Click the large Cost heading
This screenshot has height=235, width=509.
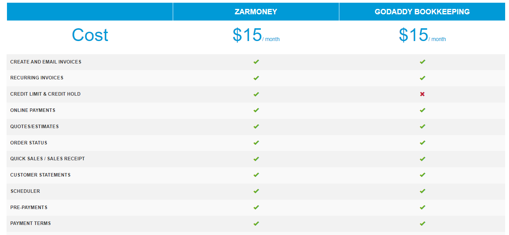[x=90, y=35]
